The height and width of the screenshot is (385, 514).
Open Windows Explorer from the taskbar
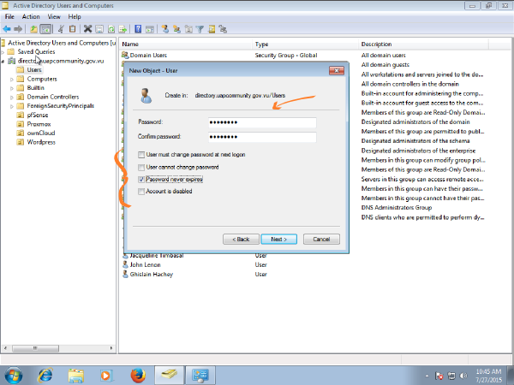(76, 376)
